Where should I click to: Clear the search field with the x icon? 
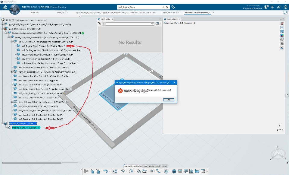(x=163, y=7)
